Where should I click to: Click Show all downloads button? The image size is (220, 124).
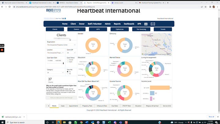tap(211, 117)
